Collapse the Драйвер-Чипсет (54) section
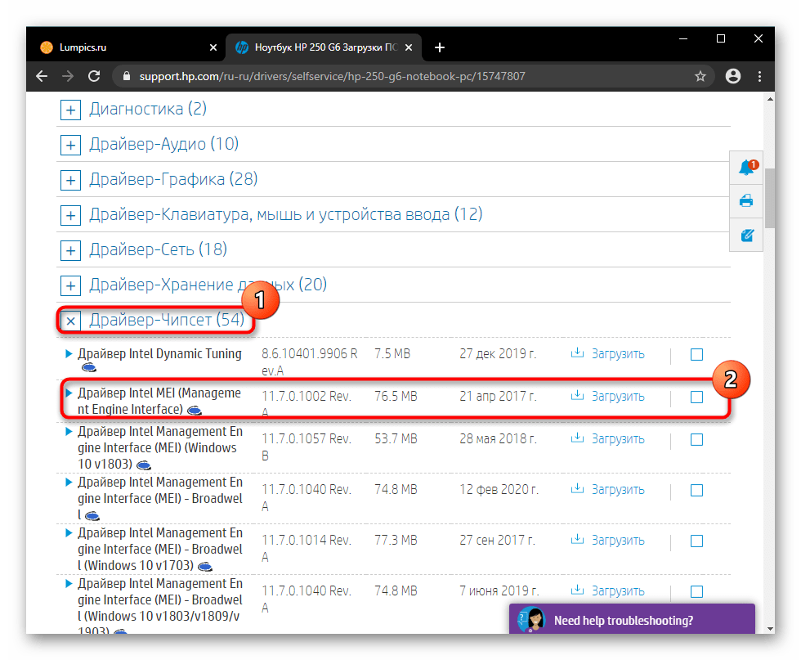Screen dimensions: 801x660 coord(70,321)
